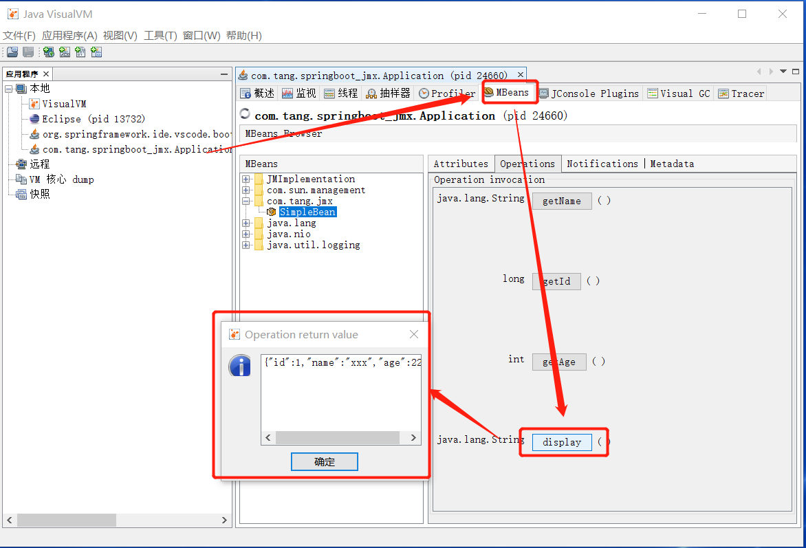
Task: Invoke the getName operation
Action: [562, 201]
